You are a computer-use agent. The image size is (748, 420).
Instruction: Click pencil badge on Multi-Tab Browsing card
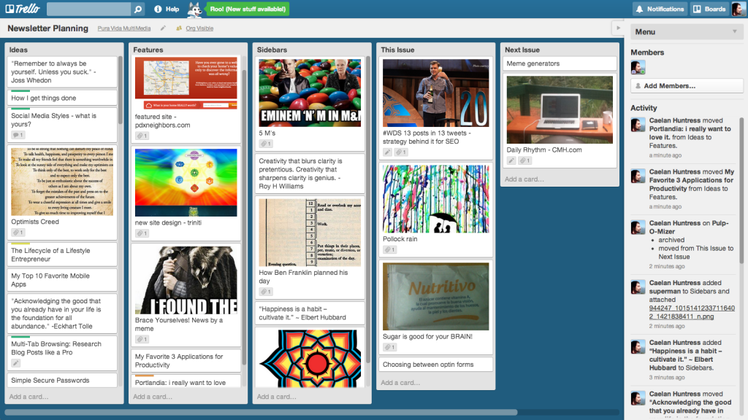pyautogui.click(x=16, y=363)
